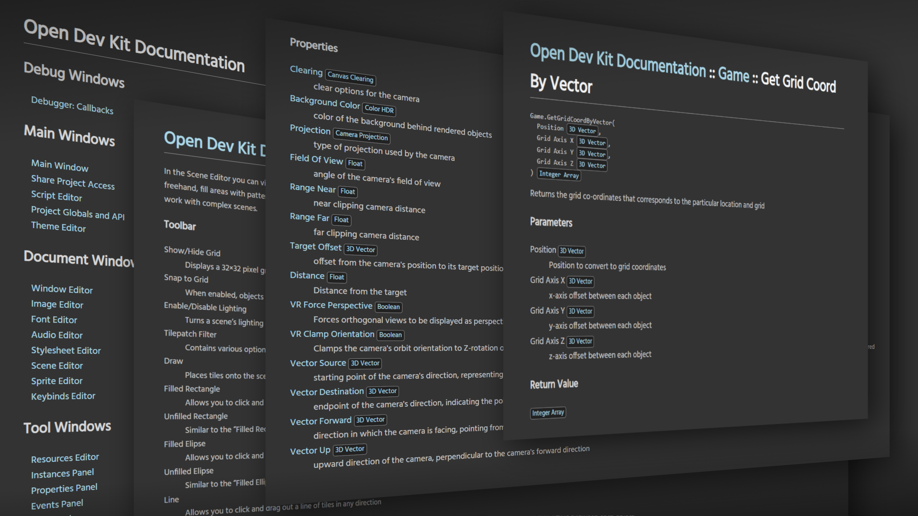Open the Window Editor link
This screenshot has height=516, width=918.
tap(62, 289)
